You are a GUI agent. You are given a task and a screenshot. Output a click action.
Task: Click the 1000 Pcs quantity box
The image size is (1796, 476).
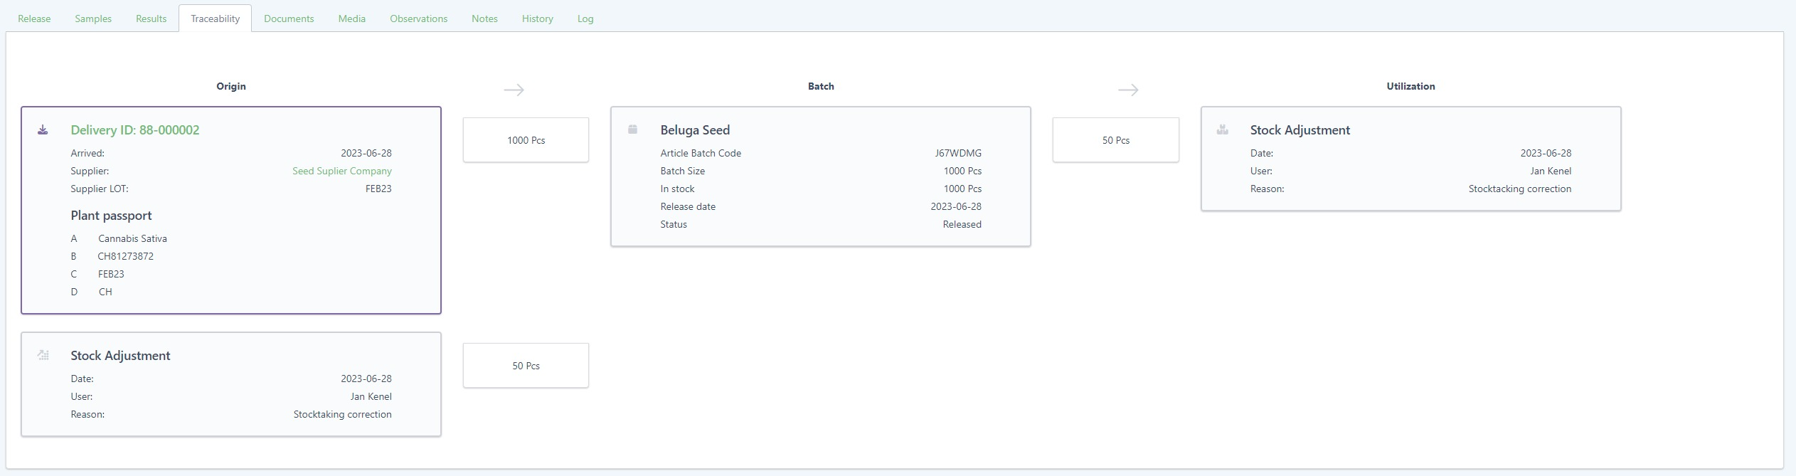[x=526, y=140]
